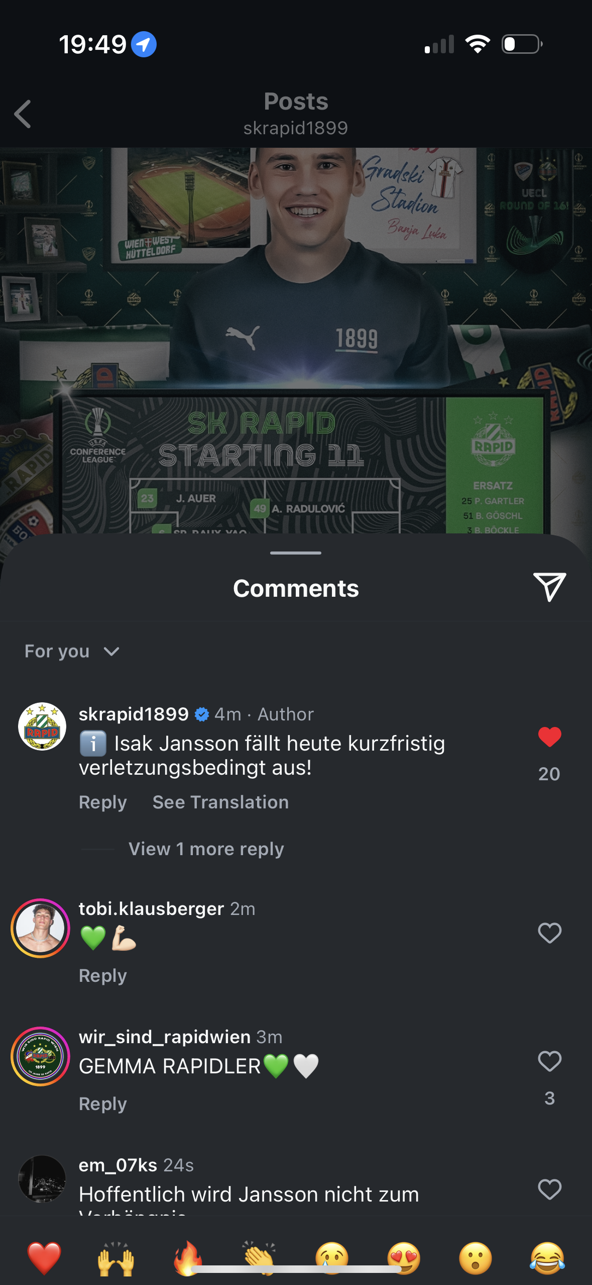Unlike the skrapid1899 comment via the red heart
This screenshot has width=592, height=1285.
coord(549,737)
